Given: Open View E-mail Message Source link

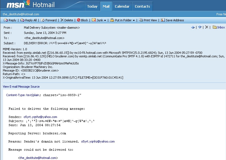Looking at the screenshot, I should (21, 87).
